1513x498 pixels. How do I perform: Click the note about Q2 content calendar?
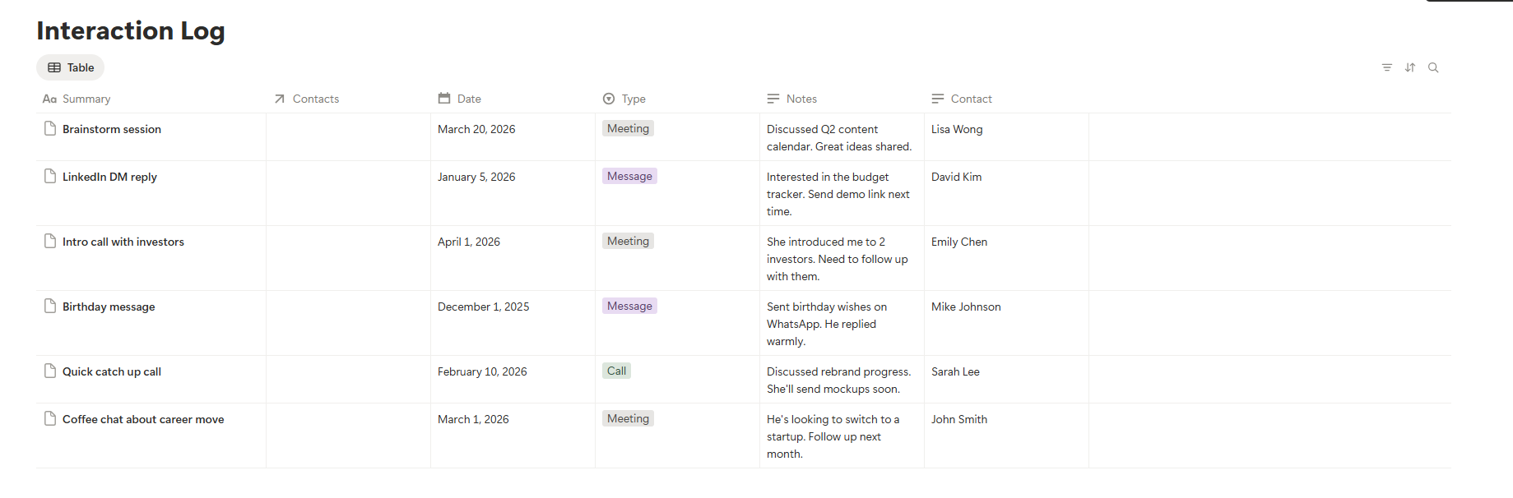[x=839, y=137]
